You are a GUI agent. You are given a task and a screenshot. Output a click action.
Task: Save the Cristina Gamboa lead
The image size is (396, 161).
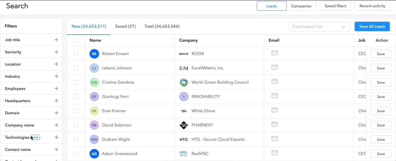[x=381, y=82]
